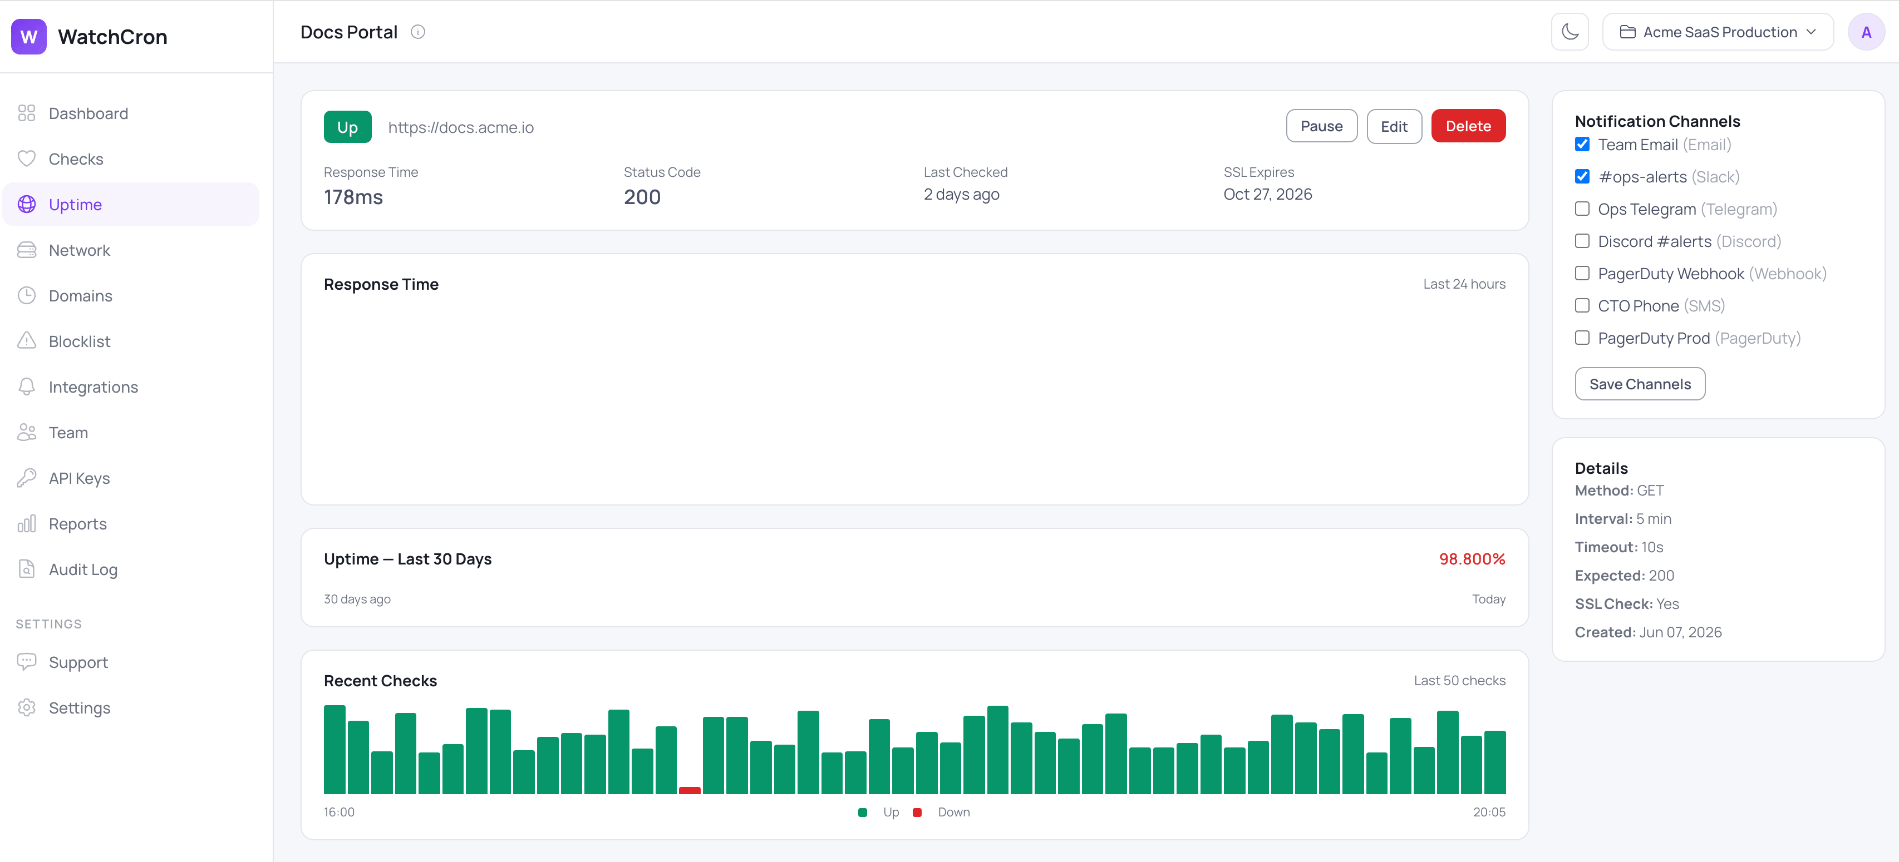Open the Support page
The image size is (1899, 862).
(x=131, y=662)
